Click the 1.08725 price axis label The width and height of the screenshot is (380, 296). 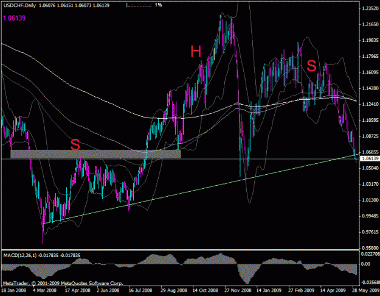click(370, 136)
